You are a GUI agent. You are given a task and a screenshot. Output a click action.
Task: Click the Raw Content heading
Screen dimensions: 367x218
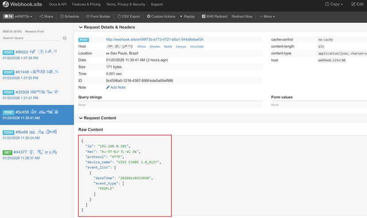[91, 129]
